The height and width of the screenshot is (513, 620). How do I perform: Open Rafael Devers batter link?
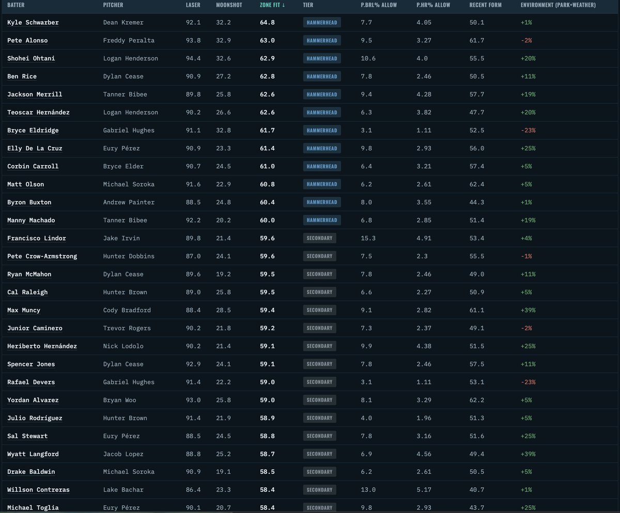coord(31,382)
